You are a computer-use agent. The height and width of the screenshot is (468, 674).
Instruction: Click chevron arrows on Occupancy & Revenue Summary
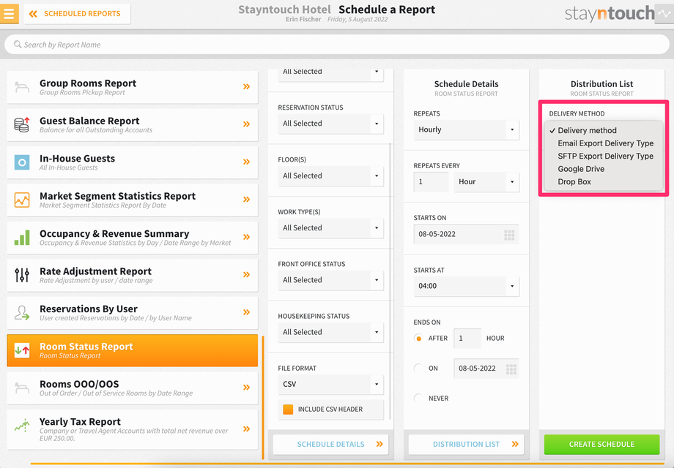[246, 237]
